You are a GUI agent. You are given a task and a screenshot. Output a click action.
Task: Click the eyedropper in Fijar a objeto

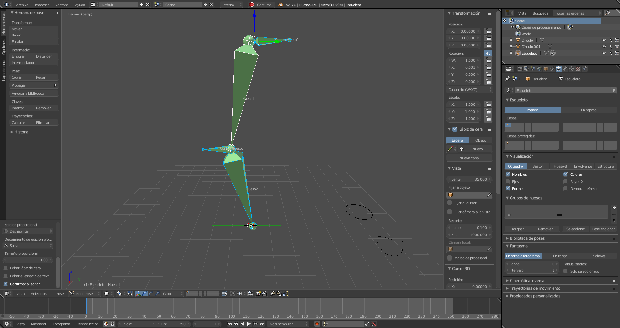tap(489, 194)
